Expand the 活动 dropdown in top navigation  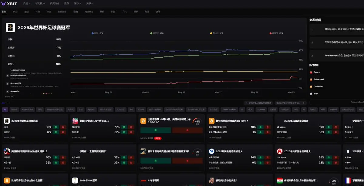(x=77, y=4)
